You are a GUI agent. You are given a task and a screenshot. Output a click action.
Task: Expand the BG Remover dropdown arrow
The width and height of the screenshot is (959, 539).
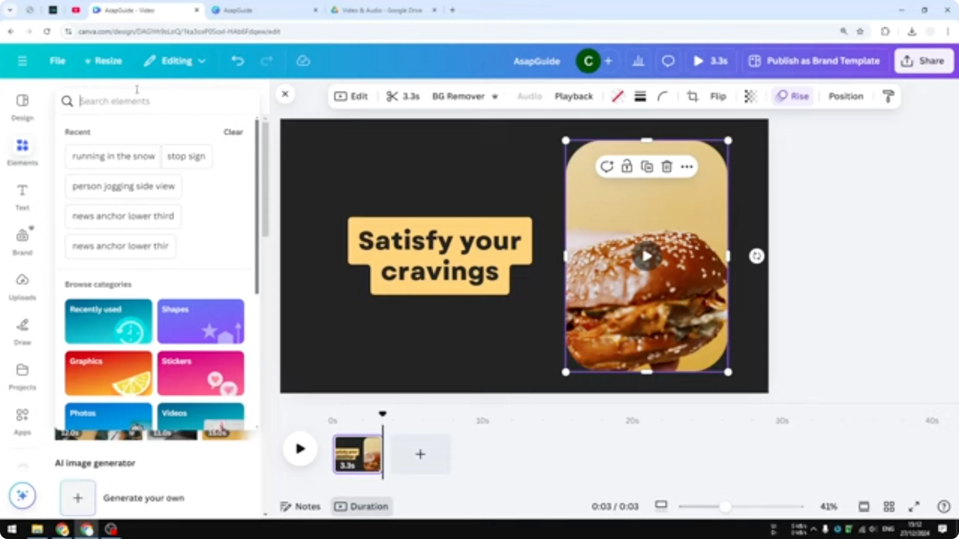[495, 96]
